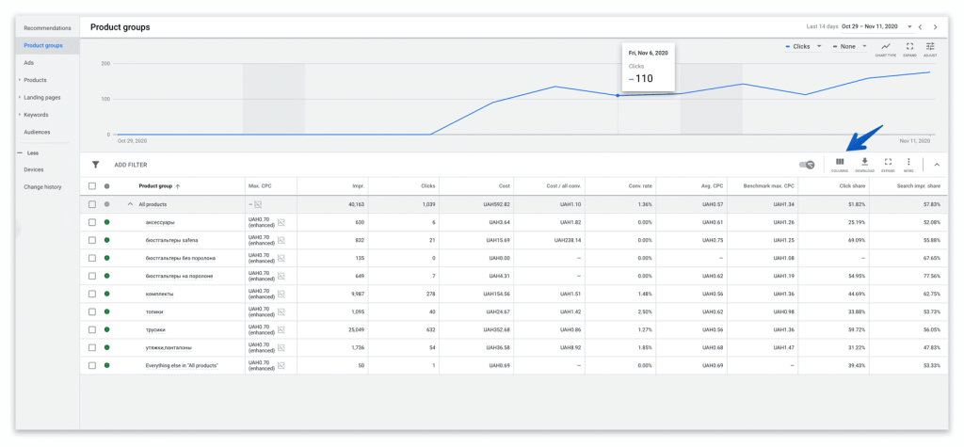This screenshot has width=964, height=447.
Task: Open Landing pages in sidebar
Action: pos(42,97)
